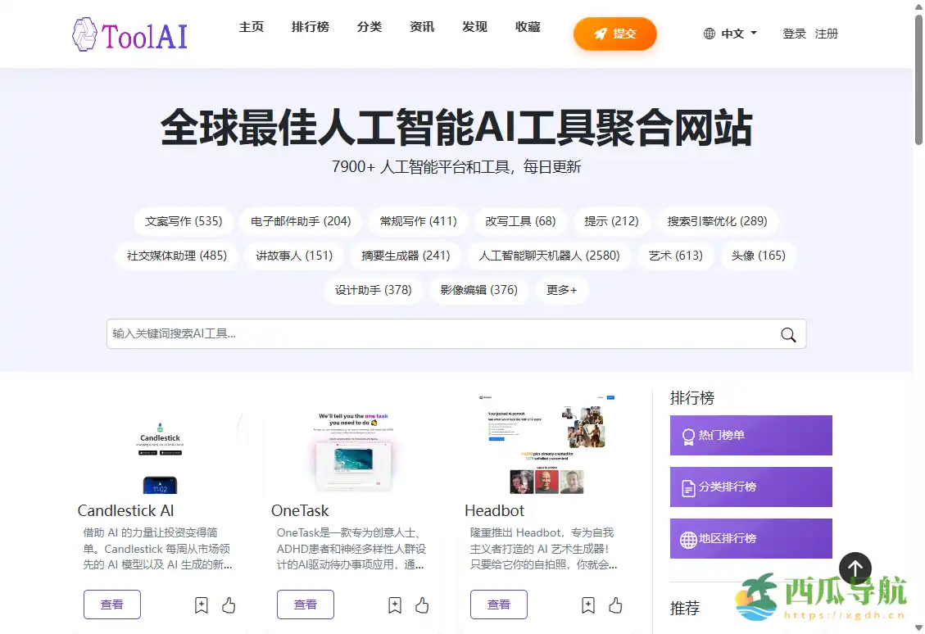Screen dimensions: 925x634
Task: Thumbs-up the OneTask tool
Action: 422,605
